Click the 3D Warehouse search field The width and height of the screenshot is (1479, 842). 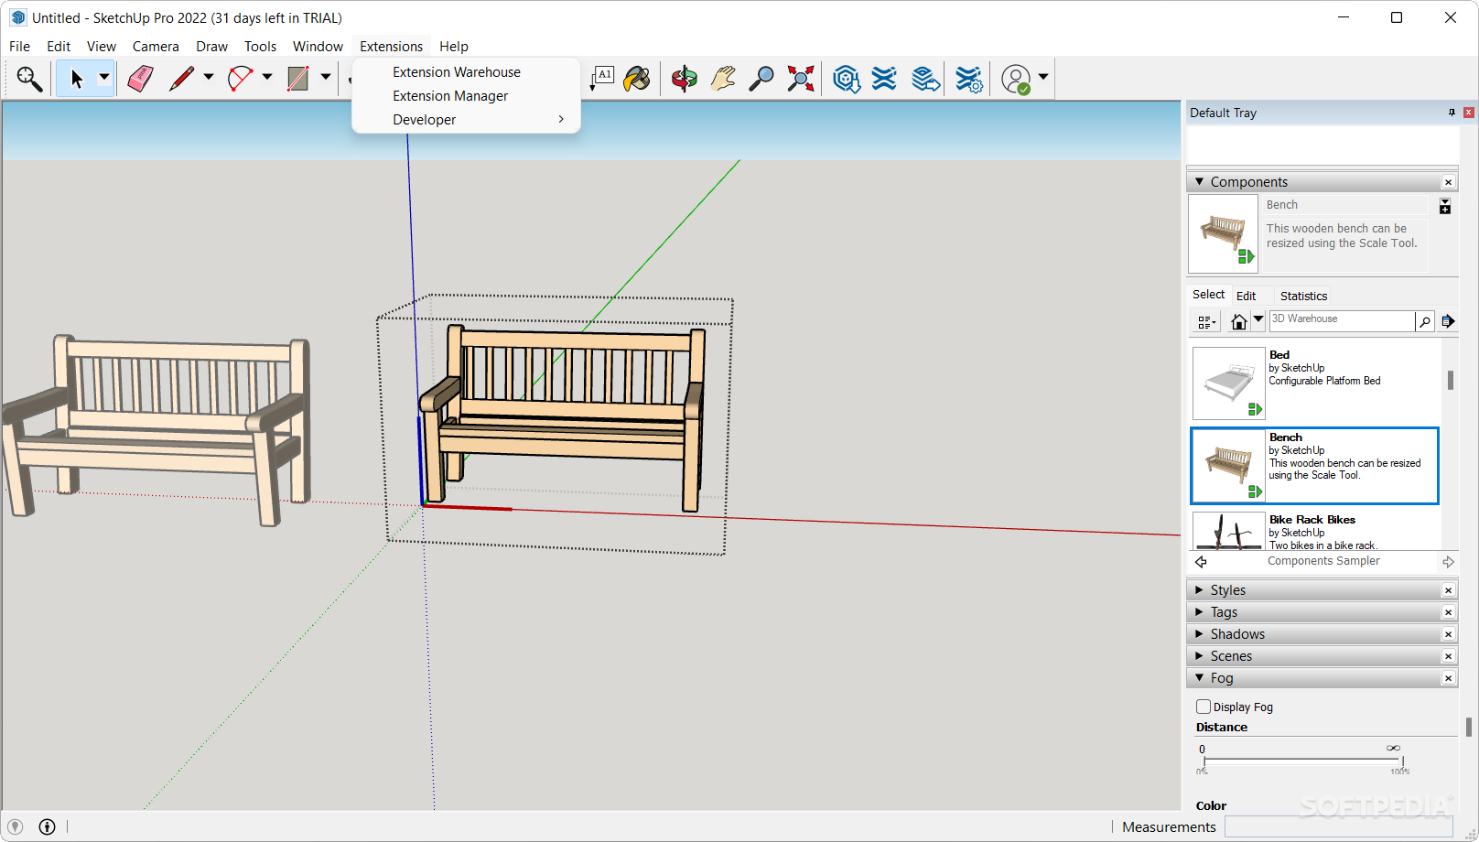point(1341,320)
